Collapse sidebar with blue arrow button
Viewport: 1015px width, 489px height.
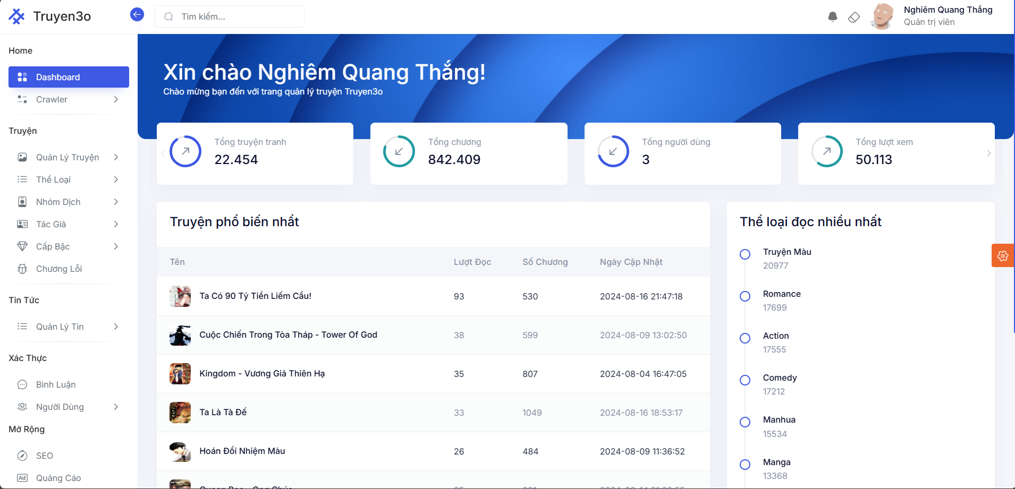tap(137, 15)
